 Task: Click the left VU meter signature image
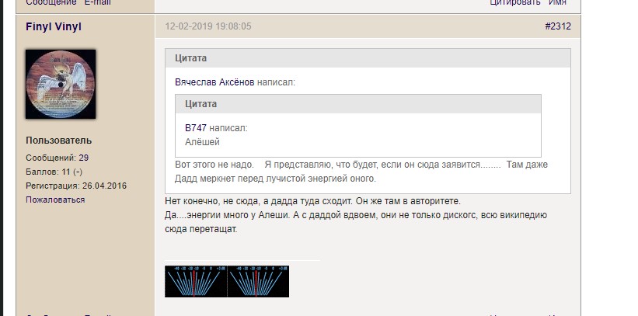click(x=195, y=282)
